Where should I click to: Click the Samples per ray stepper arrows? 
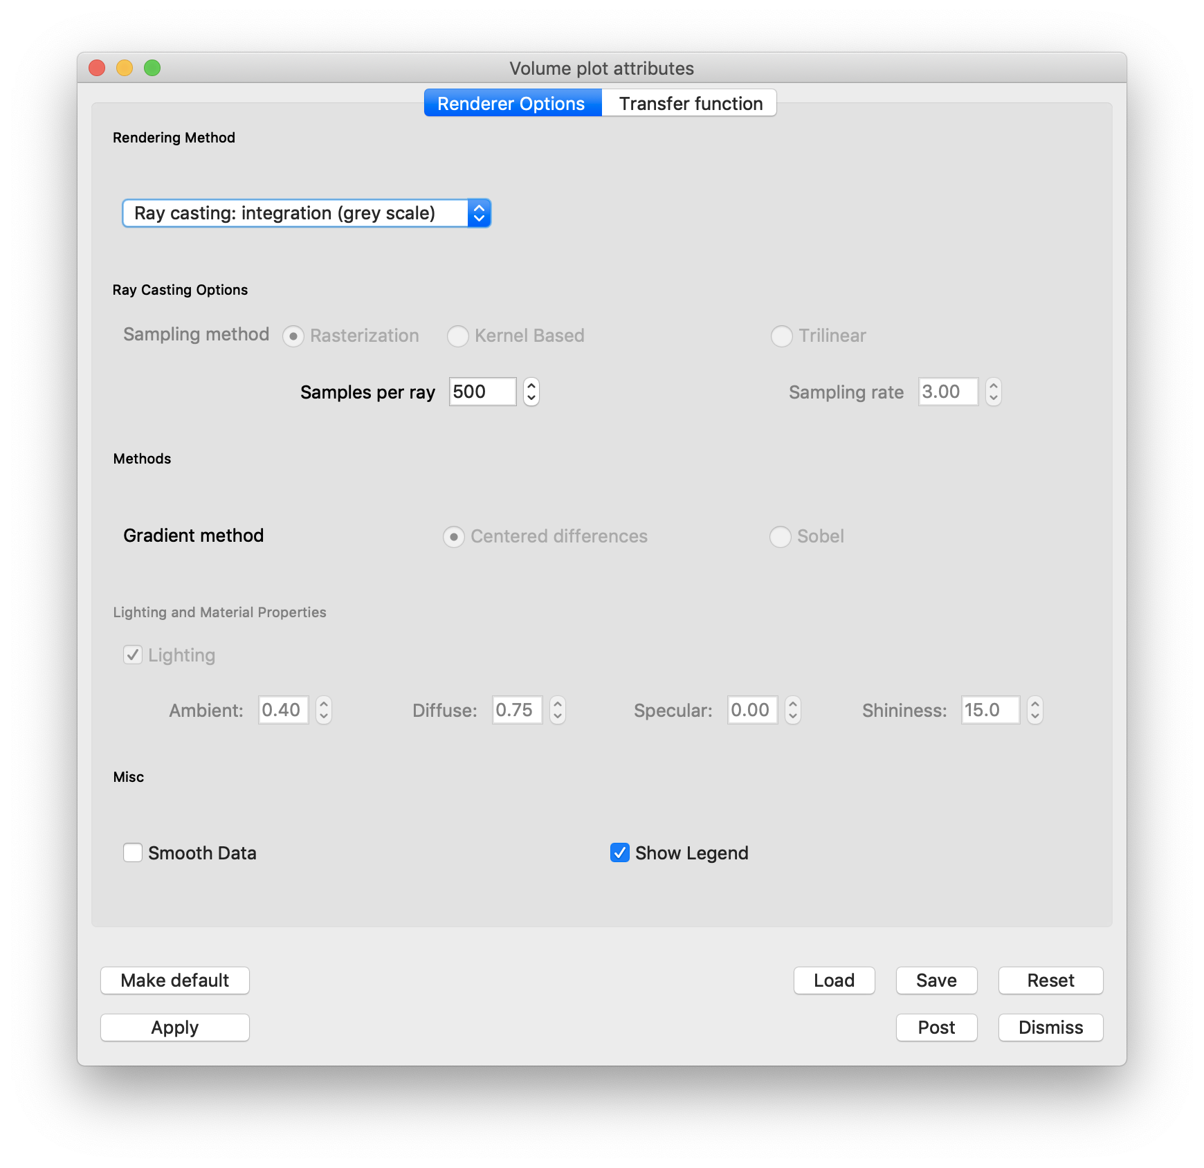(x=531, y=392)
